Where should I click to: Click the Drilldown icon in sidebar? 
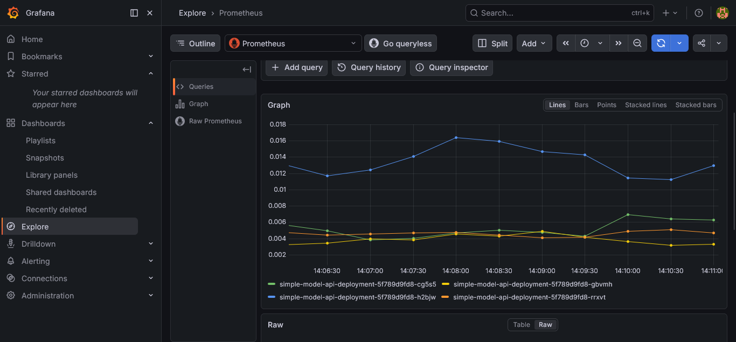(x=11, y=244)
